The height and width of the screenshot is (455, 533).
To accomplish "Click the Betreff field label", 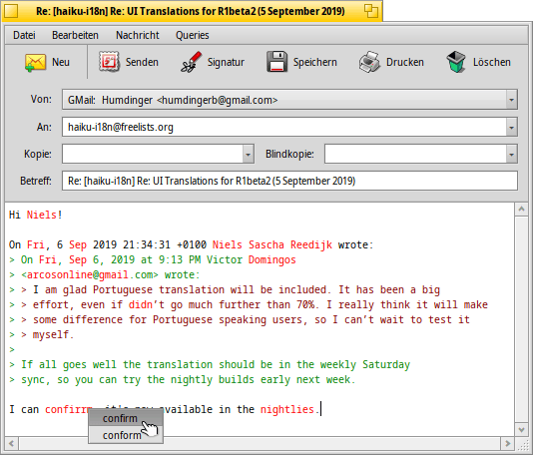I will tap(36, 181).
